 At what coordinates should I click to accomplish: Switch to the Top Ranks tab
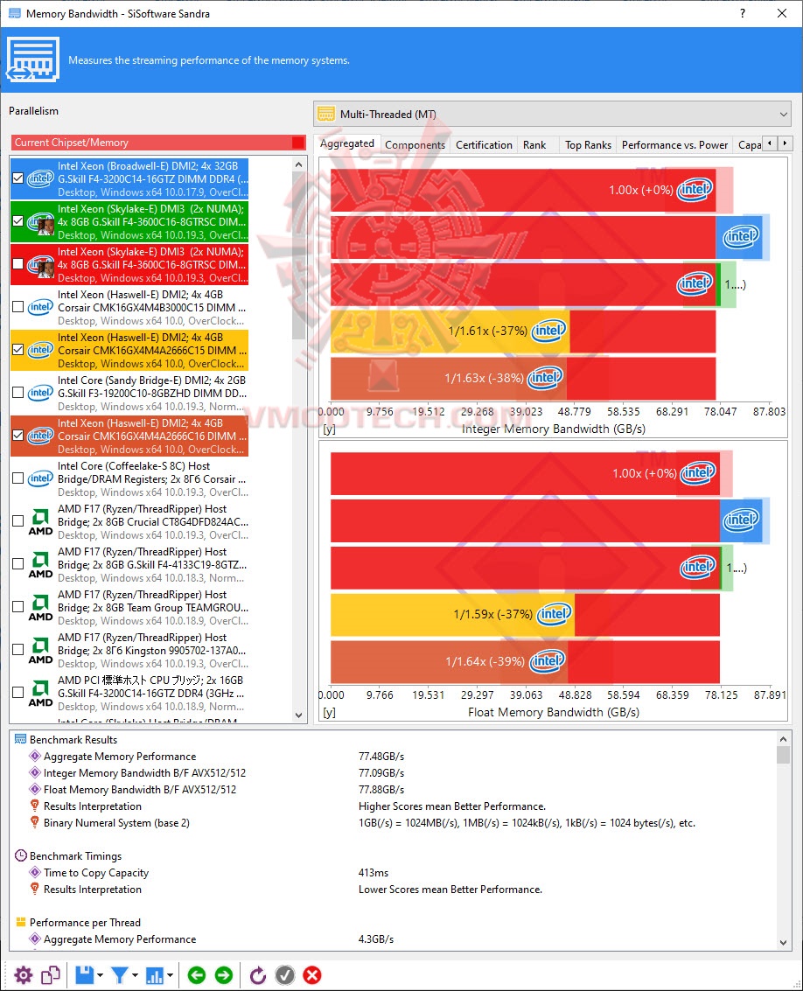click(x=588, y=144)
